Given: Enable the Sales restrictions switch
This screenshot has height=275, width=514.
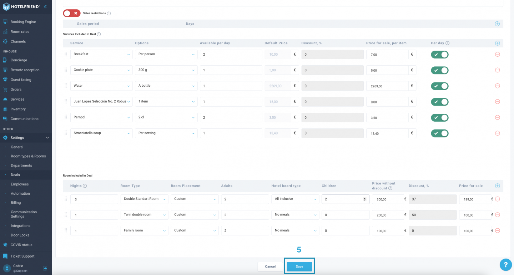Looking at the screenshot, I should [x=72, y=13].
